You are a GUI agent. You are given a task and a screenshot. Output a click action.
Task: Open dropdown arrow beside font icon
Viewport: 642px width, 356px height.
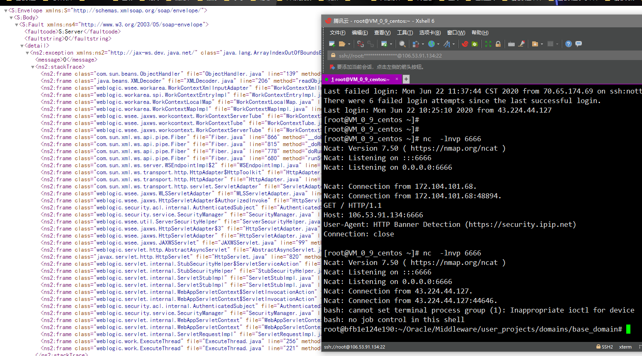tap(453, 44)
